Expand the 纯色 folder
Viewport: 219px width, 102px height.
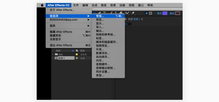53,54
